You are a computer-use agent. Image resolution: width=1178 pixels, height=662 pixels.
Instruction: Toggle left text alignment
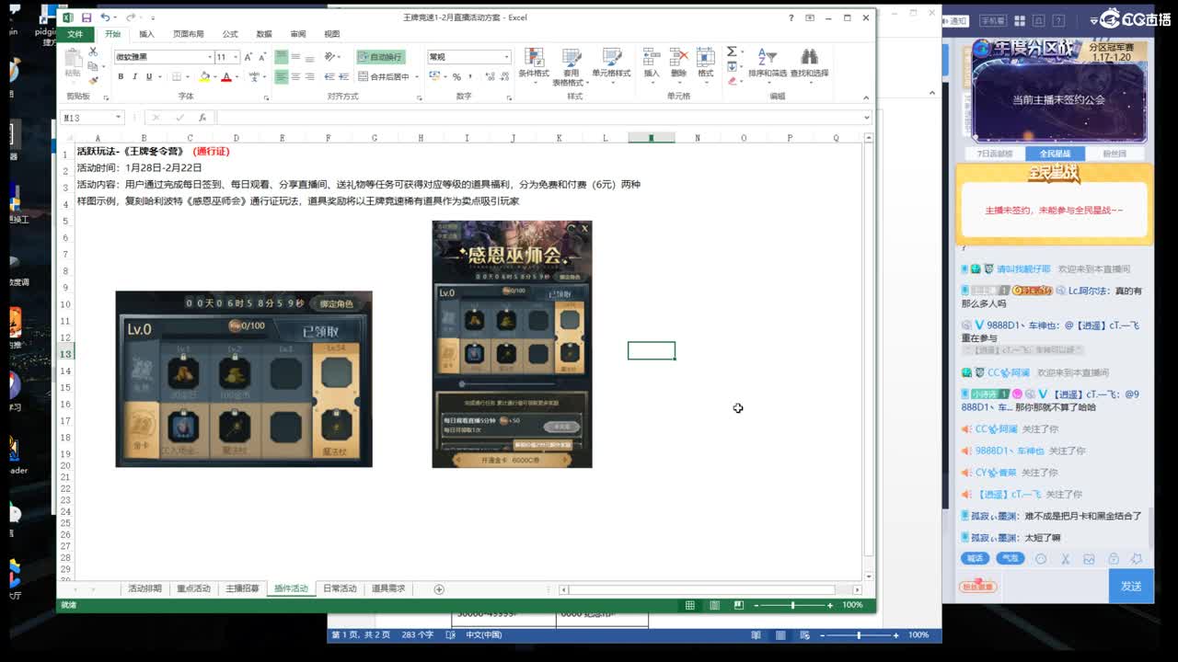coord(282,77)
